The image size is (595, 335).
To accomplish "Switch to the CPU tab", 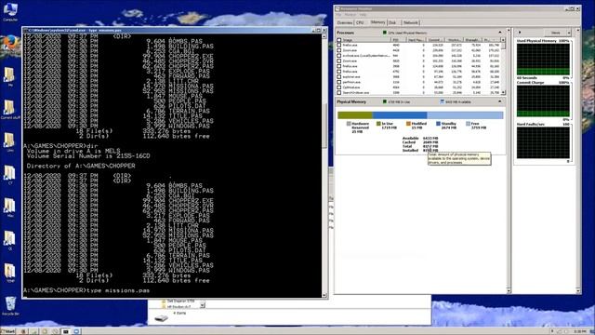I will [x=360, y=22].
